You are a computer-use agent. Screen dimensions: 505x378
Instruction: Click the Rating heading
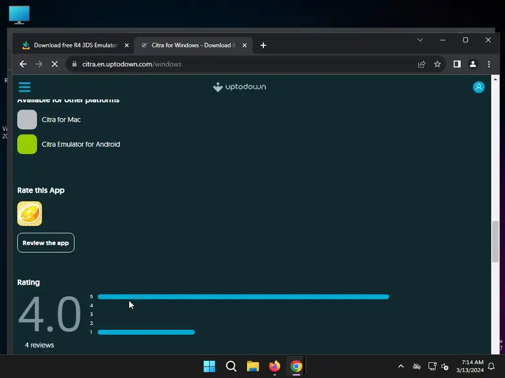28,283
